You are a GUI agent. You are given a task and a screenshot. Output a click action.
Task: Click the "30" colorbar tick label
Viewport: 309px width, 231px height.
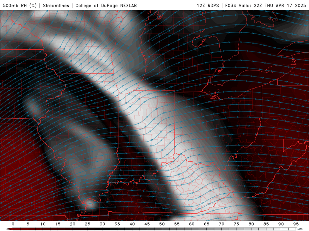102,224
